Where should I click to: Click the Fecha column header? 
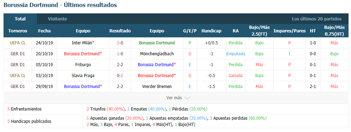coord(44,31)
